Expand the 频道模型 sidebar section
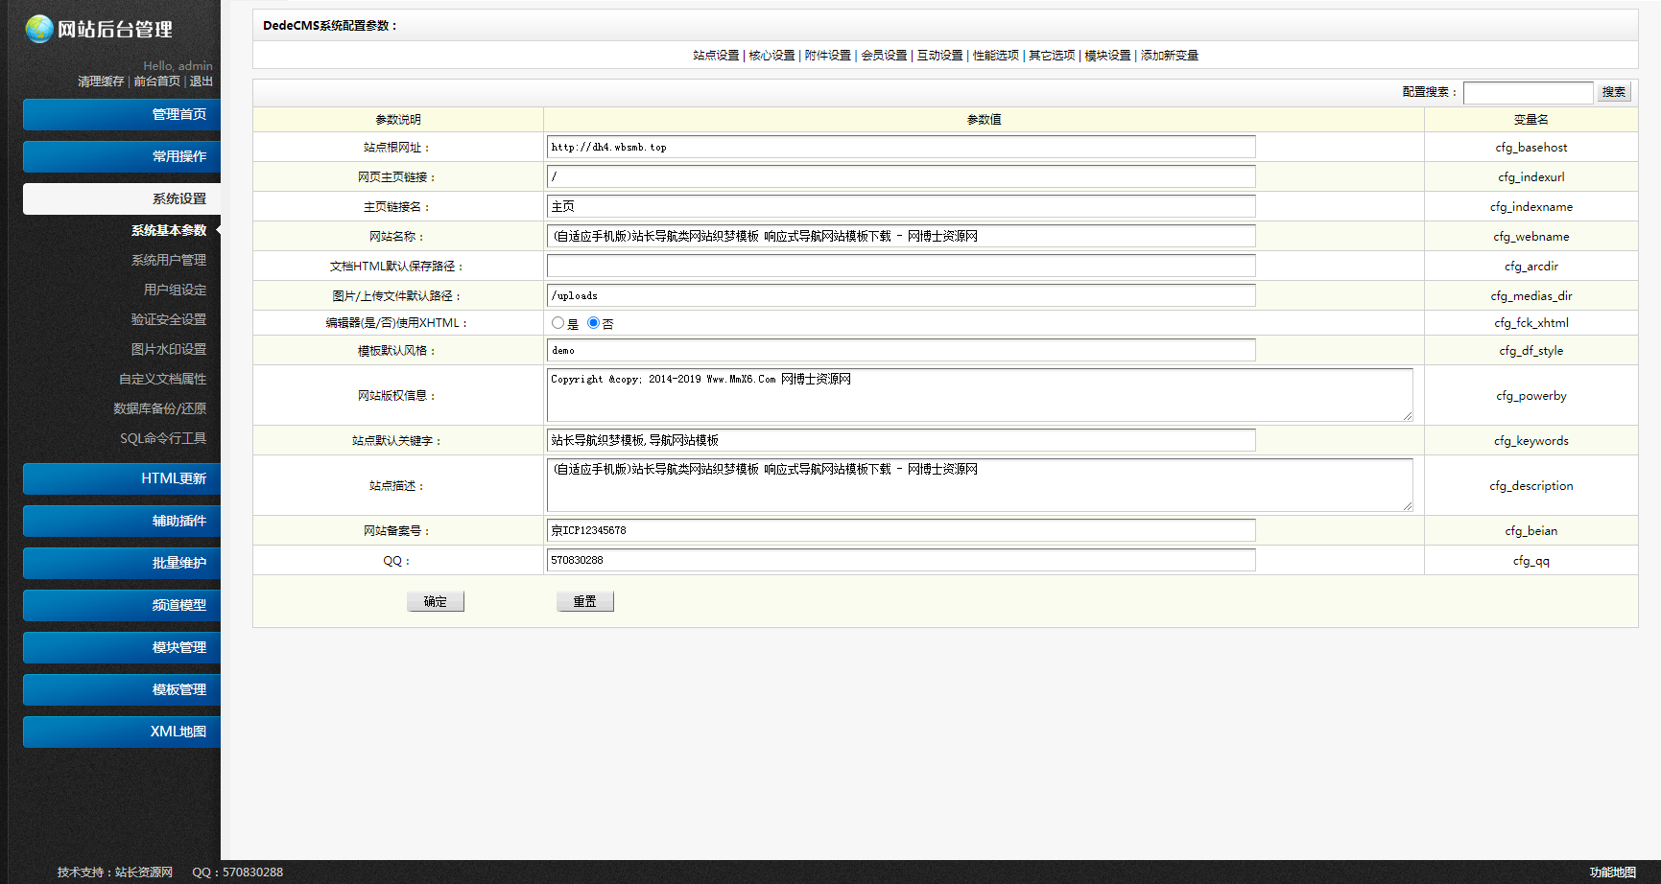This screenshot has width=1661, height=884. point(122,605)
